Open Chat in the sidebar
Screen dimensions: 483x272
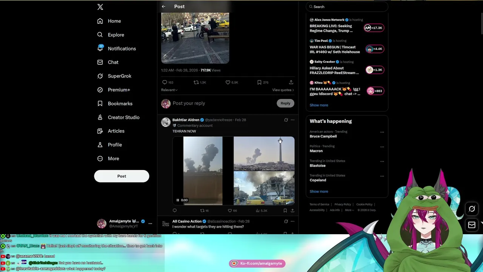tap(108, 62)
